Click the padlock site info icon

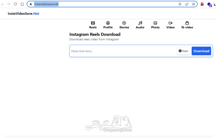(31, 4)
